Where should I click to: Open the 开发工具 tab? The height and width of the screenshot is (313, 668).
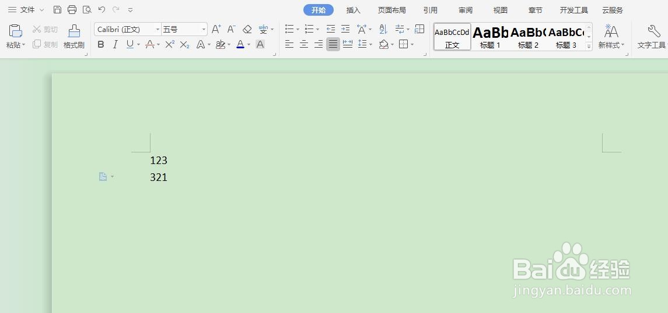click(574, 10)
